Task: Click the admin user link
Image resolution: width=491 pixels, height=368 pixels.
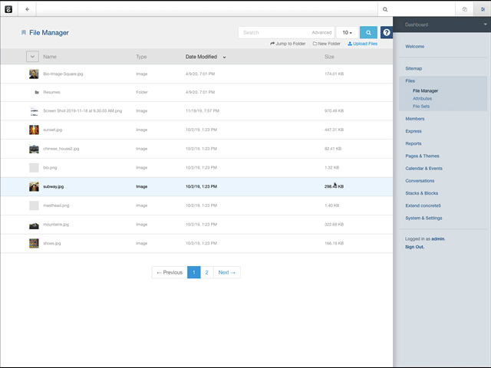Action: (x=438, y=238)
